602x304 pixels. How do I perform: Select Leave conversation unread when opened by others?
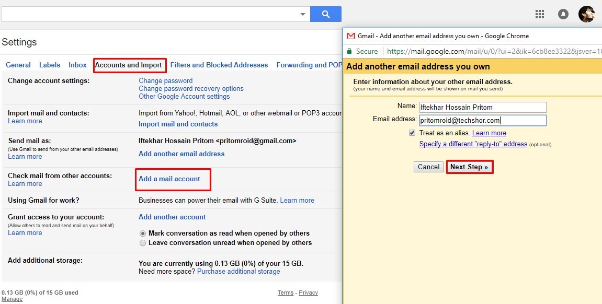coord(143,243)
